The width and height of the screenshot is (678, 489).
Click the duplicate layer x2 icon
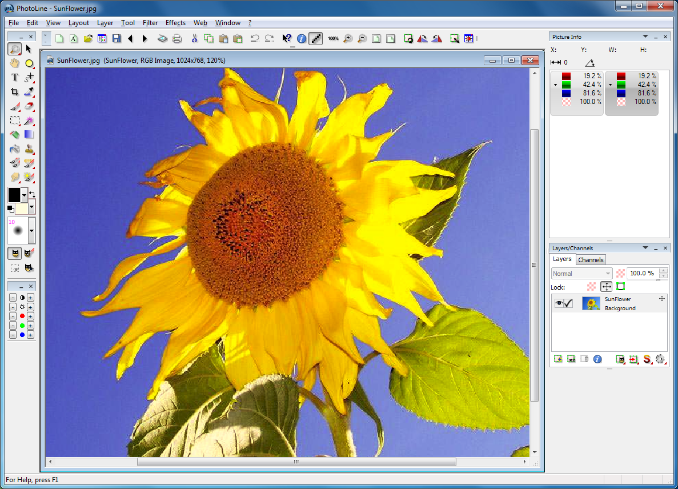[x=571, y=359]
